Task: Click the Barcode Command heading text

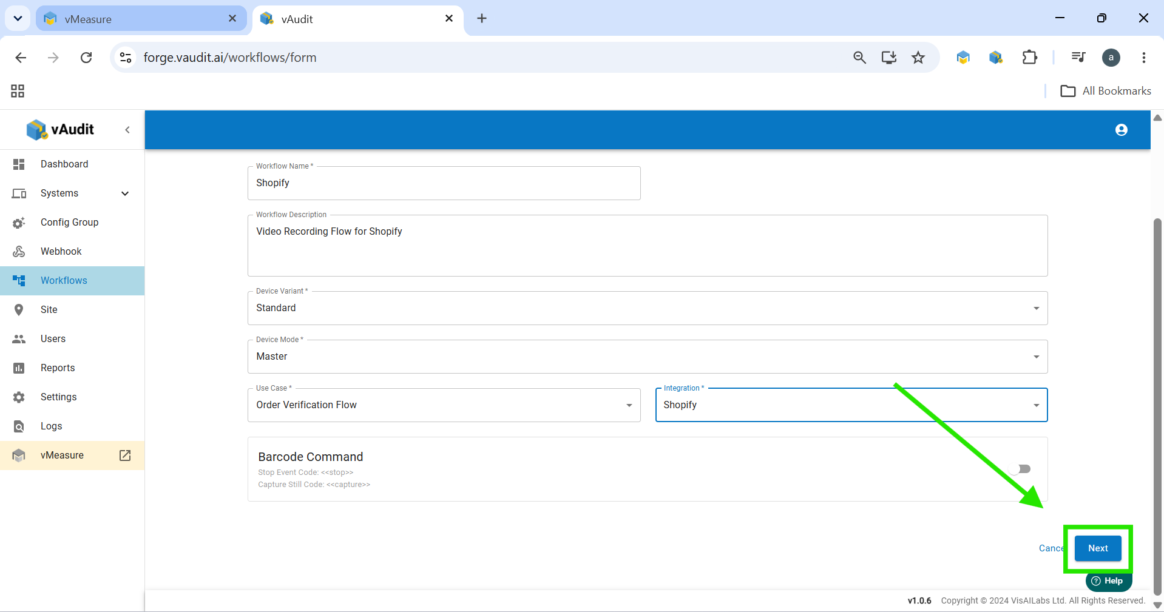Action: click(x=311, y=457)
